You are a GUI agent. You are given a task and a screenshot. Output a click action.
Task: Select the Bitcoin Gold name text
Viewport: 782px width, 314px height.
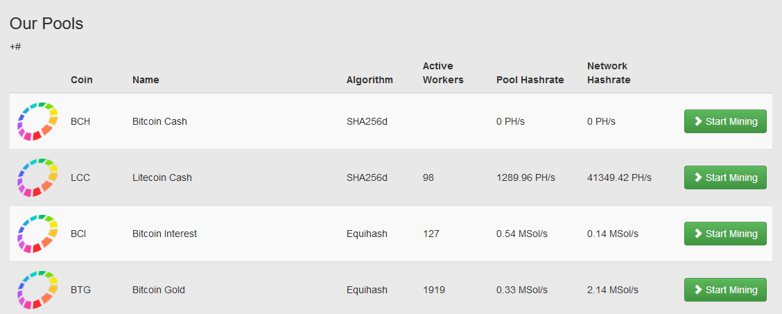click(x=159, y=290)
